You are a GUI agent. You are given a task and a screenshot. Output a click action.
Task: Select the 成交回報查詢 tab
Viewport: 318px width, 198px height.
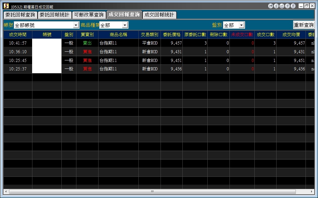(124, 15)
